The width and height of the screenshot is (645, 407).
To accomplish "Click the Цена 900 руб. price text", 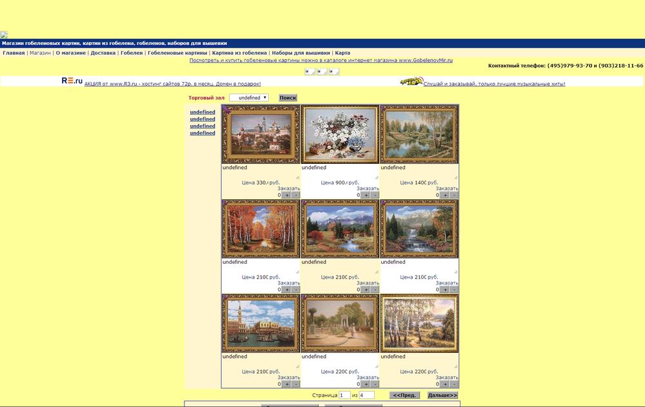I will (x=340, y=183).
